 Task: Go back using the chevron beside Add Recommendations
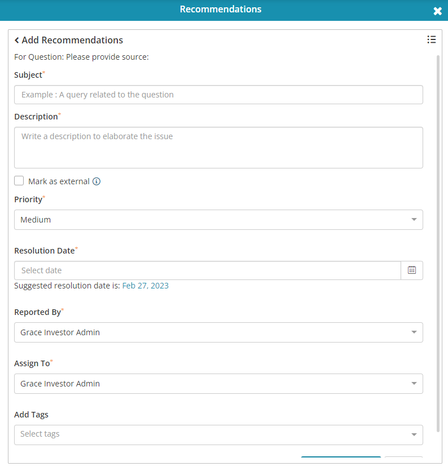click(17, 40)
